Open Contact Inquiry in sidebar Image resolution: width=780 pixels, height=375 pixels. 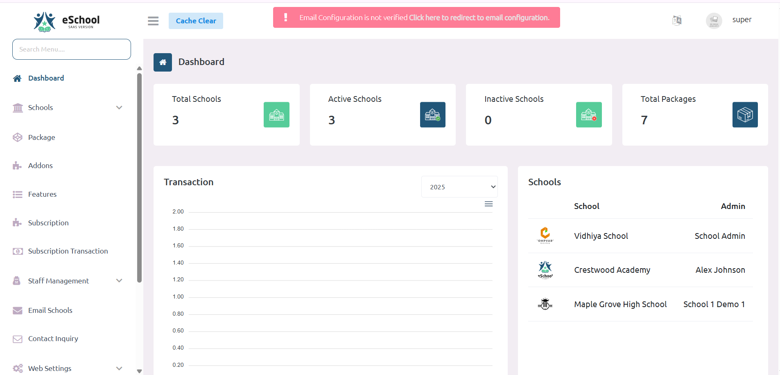pyautogui.click(x=53, y=339)
